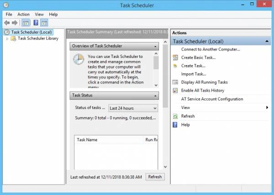Click Create Task... action
Screen dimensions: 274x195
tap(193, 66)
